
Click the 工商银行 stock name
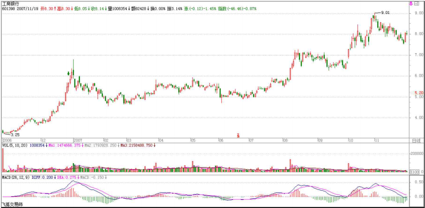click(11, 3)
